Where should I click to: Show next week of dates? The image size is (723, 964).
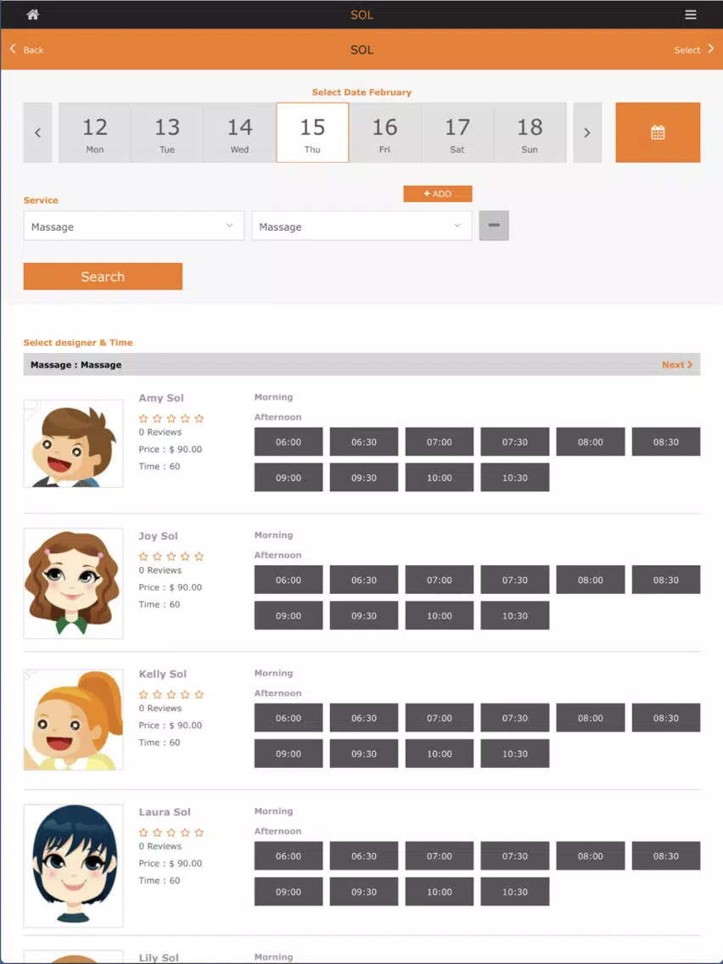pyautogui.click(x=587, y=132)
